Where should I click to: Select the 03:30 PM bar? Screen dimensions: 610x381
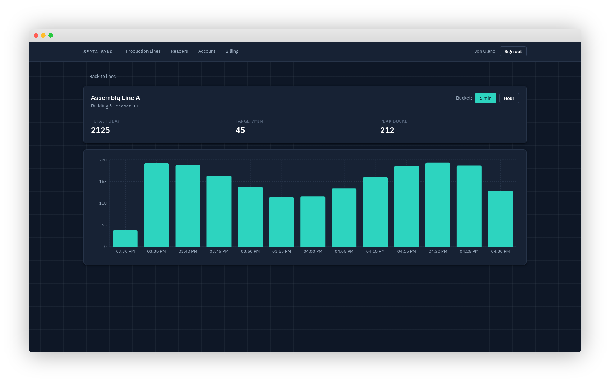coord(125,238)
